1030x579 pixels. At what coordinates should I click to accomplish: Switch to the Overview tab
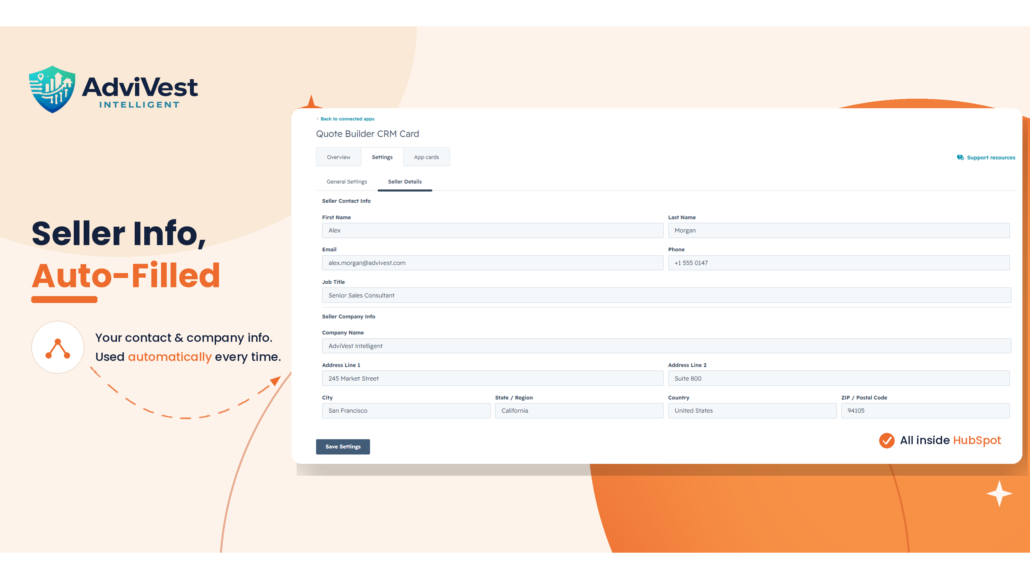tap(338, 157)
